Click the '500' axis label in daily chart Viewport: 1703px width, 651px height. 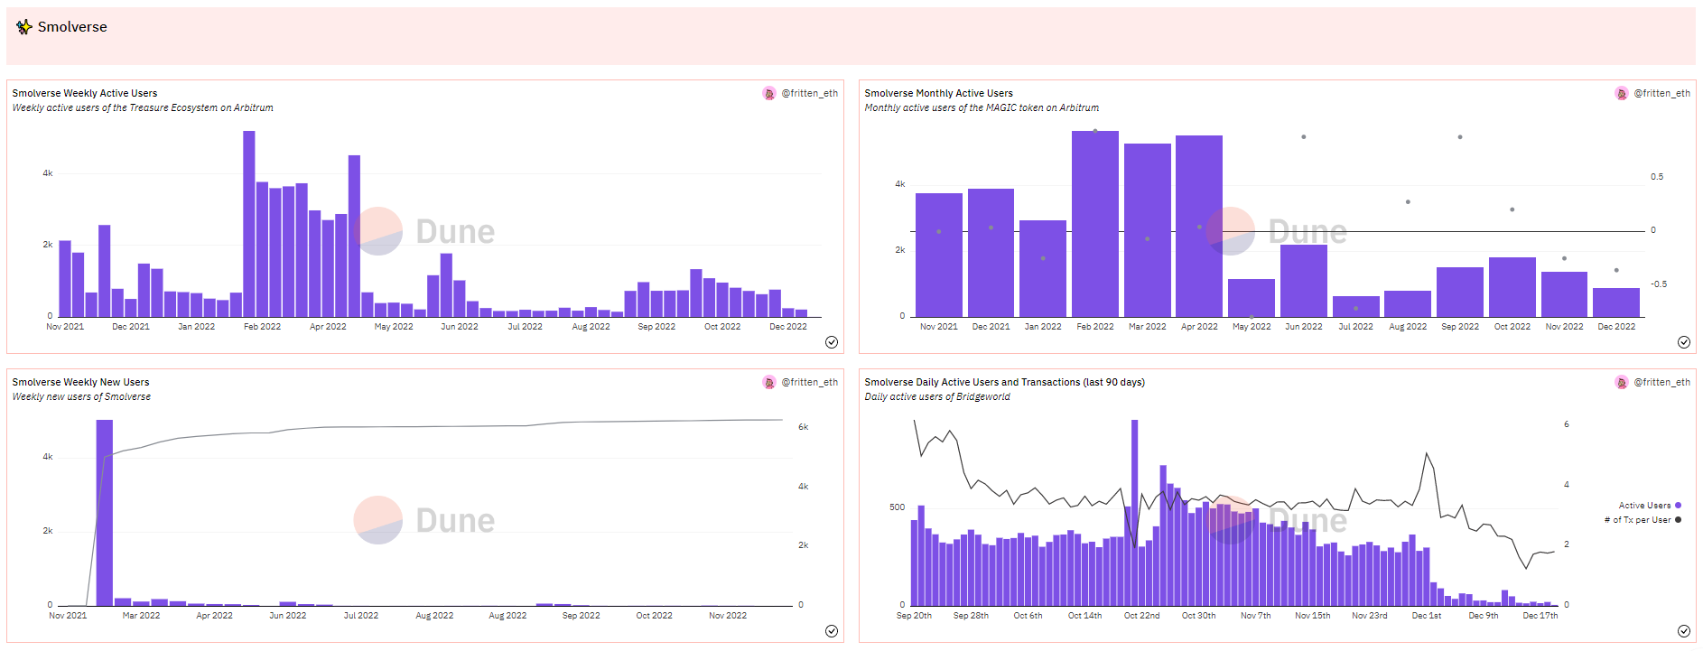(x=897, y=507)
